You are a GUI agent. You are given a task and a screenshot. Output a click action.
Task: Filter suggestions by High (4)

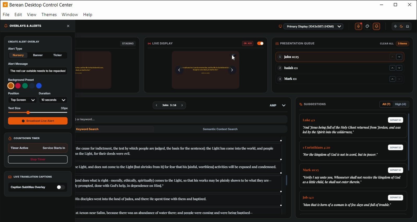pyautogui.click(x=400, y=104)
